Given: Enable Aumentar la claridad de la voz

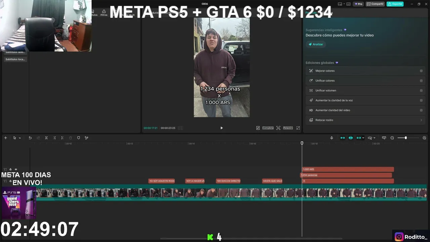Looking at the screenshot, I should [x=421, y=100].
